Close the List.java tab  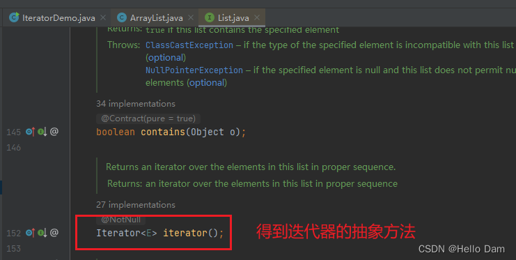tap(257, 17)
